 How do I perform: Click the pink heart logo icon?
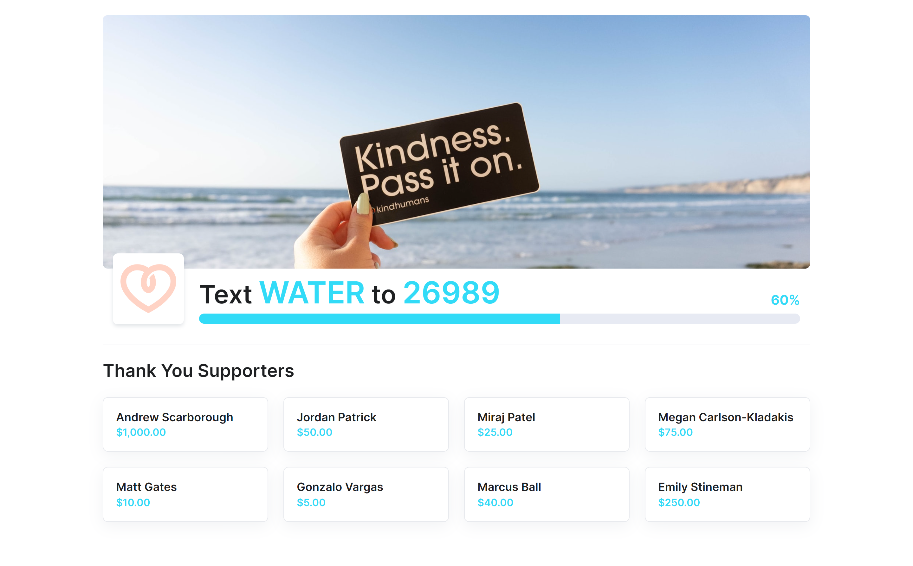coord(148,288)
